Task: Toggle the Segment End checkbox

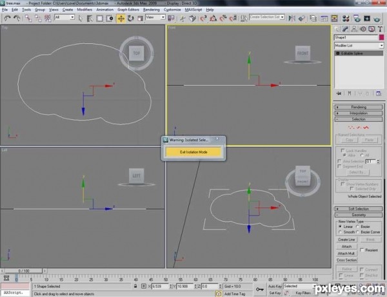Action: tap(339, 166)
